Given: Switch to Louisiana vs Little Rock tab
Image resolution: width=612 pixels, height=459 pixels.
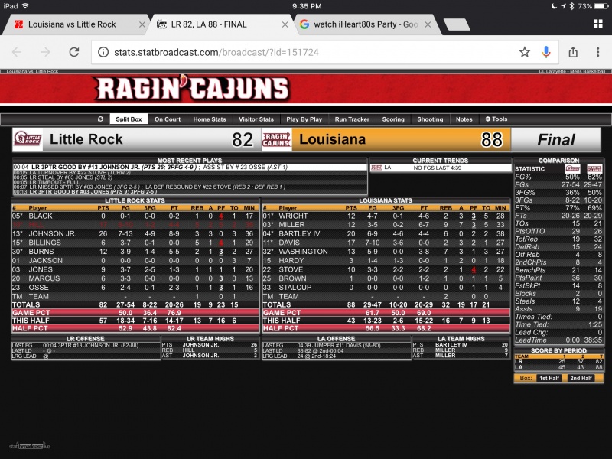Looking at the screenshot, I should pos(71,24).
